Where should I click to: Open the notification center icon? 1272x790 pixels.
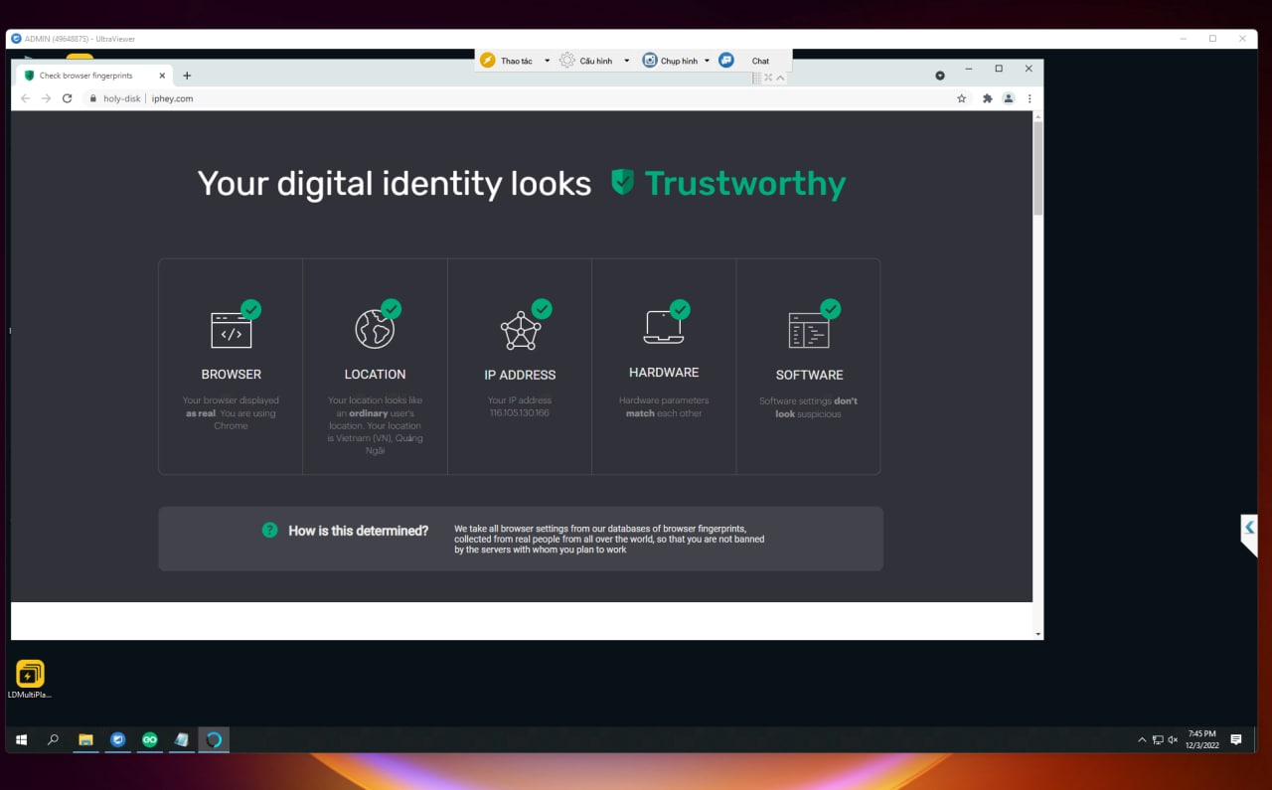click(x=1236, y=739)
